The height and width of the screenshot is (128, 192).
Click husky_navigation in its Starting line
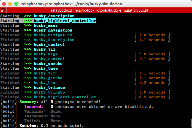tap(53, 30)
